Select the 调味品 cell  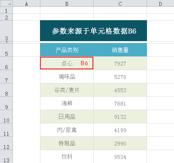67,77
